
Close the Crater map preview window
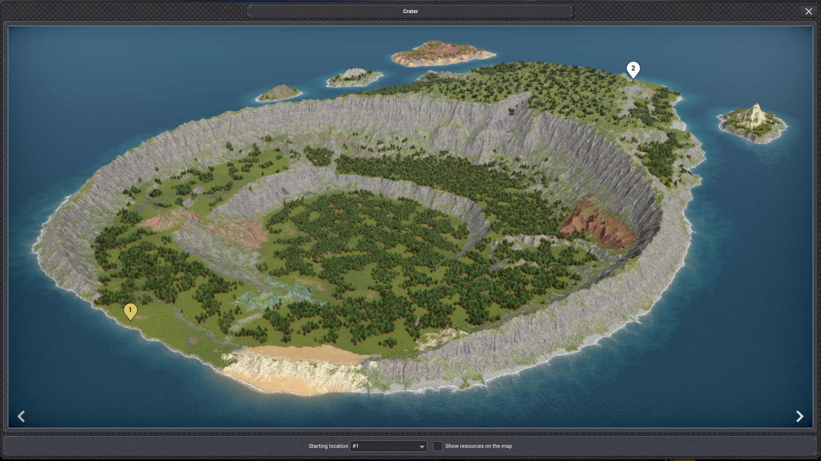[x=808, y=12]
